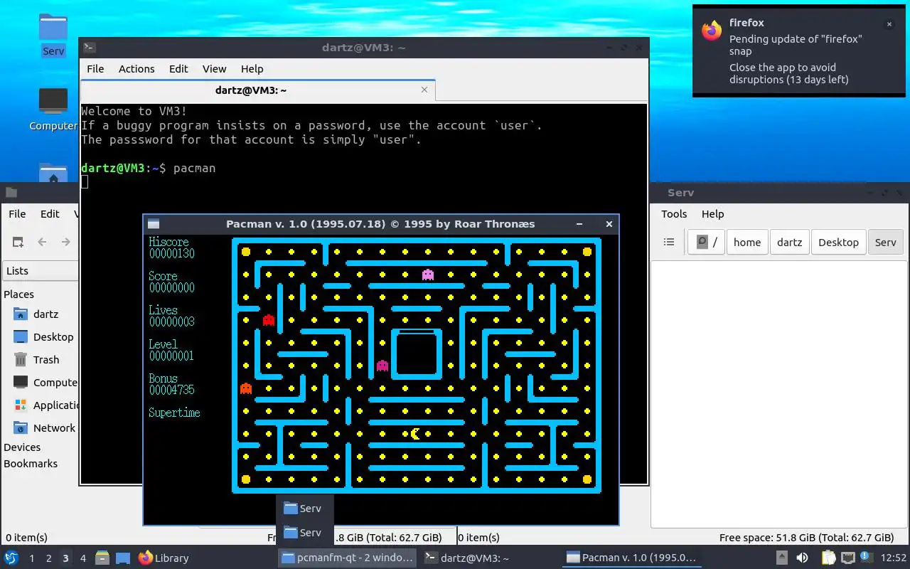This screenshot has width=910, height=569.
Task: Click the dartz@VM3 terminal taskbar button
Action: click(491, 558)
